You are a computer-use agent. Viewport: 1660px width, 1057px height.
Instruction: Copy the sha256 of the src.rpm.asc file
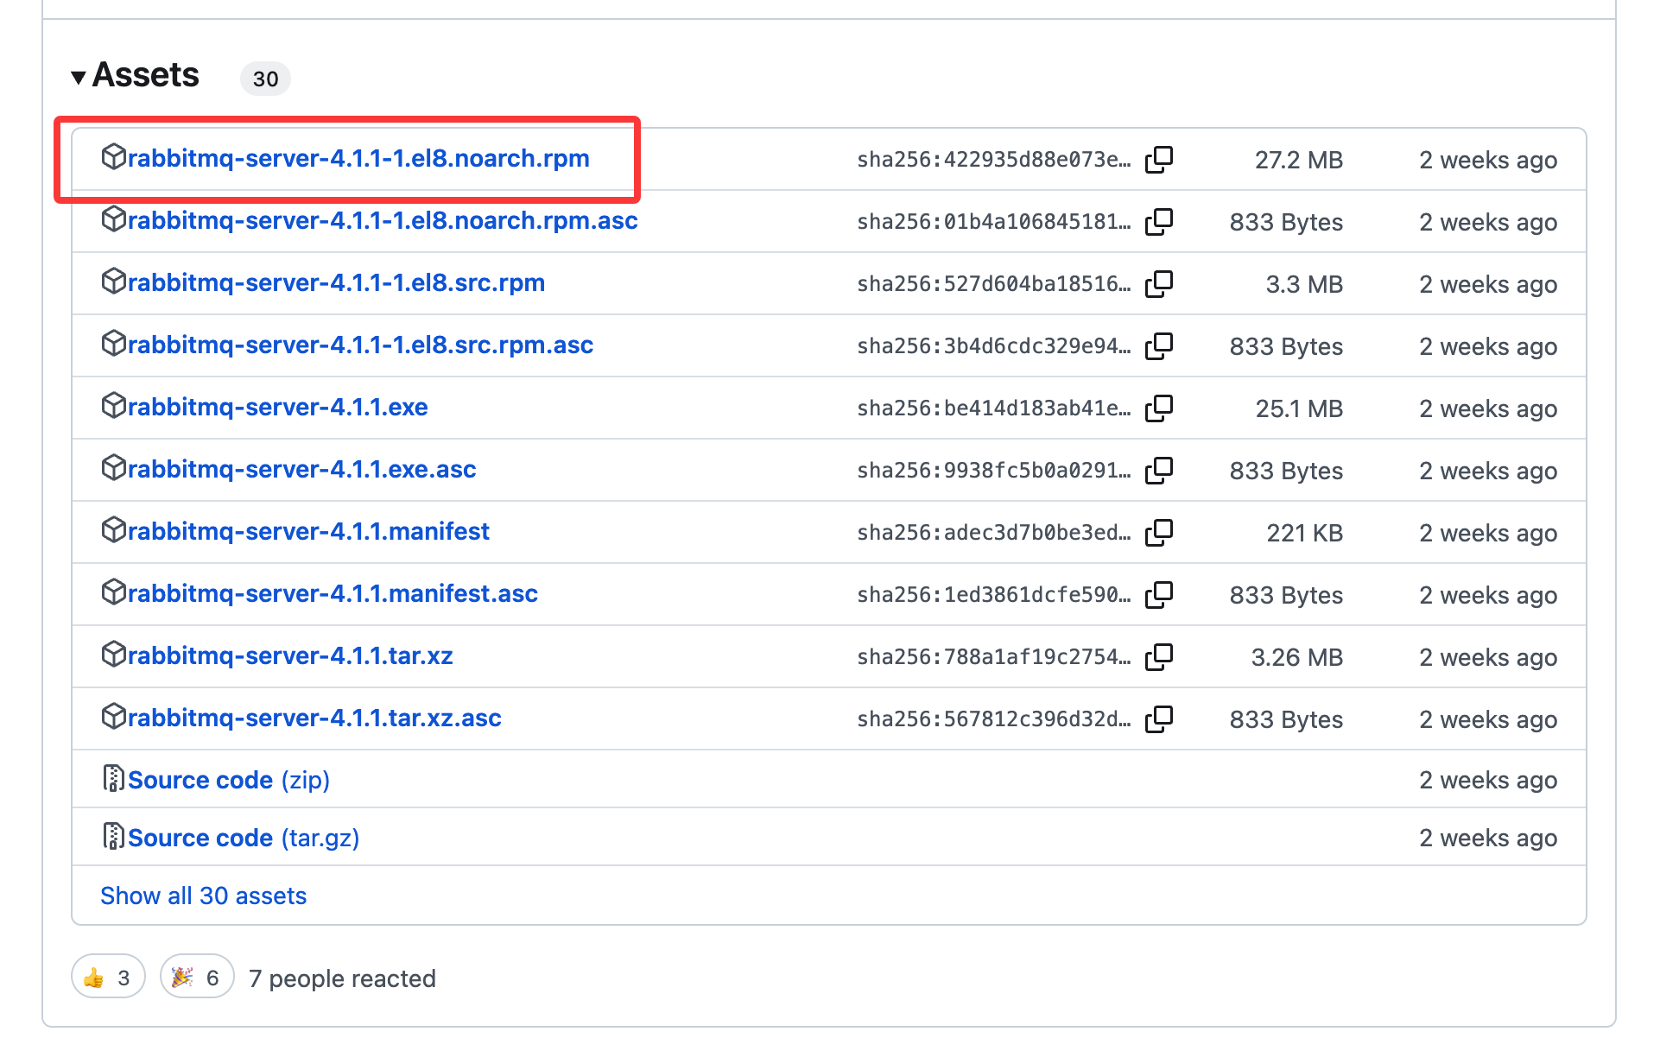tap(1160, 345)
